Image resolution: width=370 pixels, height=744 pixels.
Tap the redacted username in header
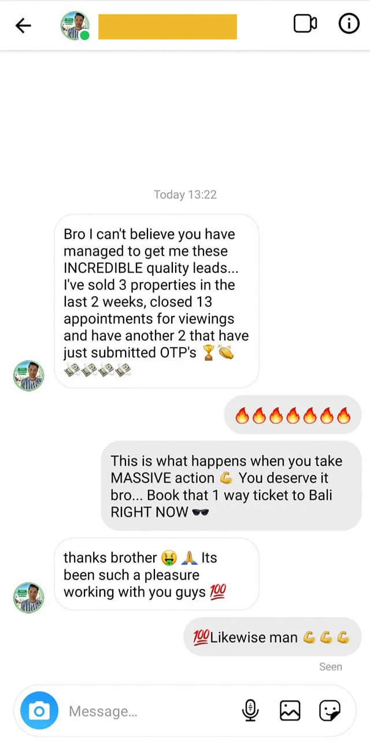coord(168,27)
